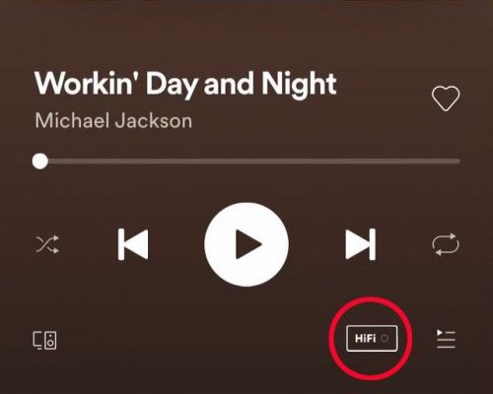The width and height of the screenshot is (493, 394).
Task: Skip back to the previous track
Action: (133, 244)
